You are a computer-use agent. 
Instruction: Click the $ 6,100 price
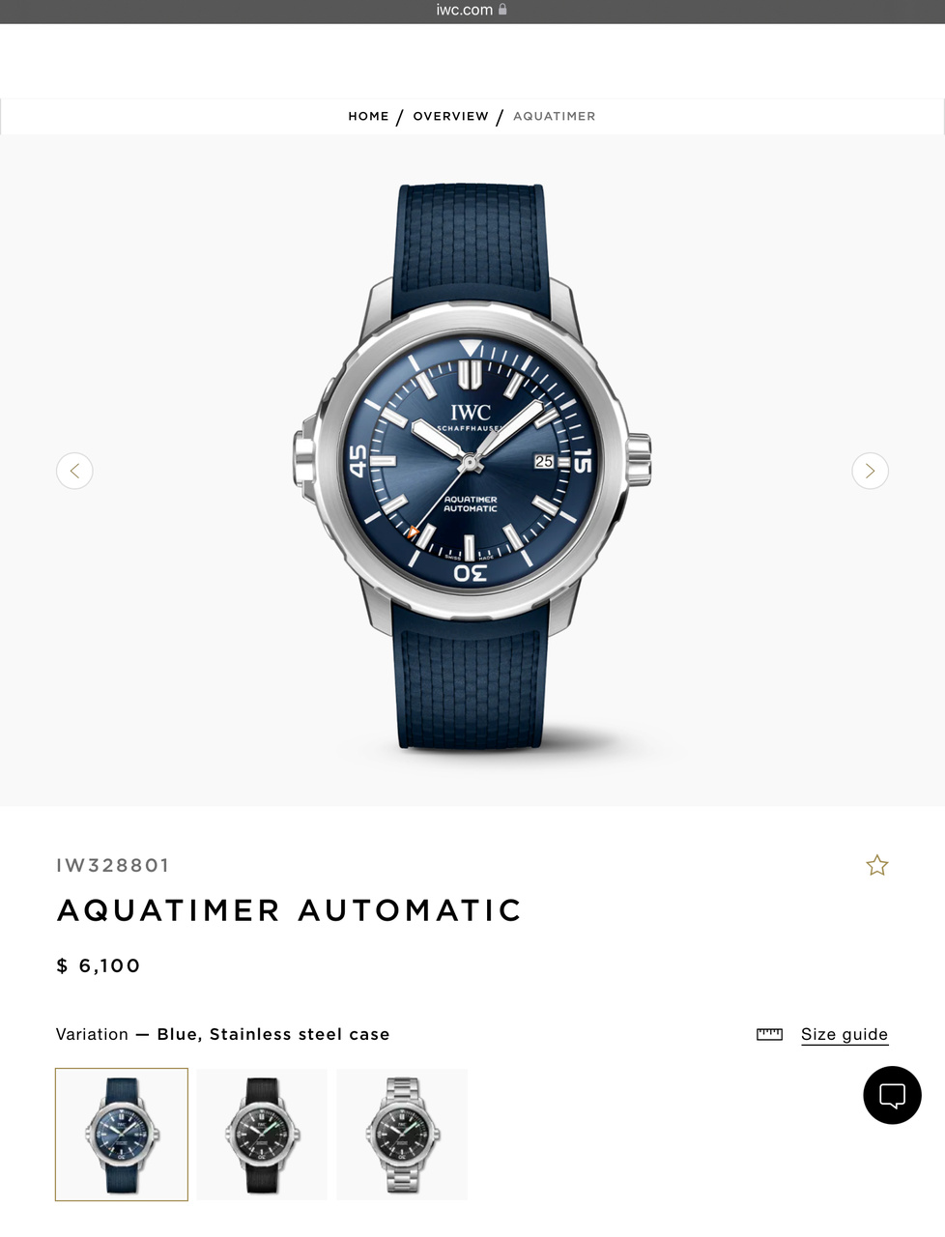99,965
